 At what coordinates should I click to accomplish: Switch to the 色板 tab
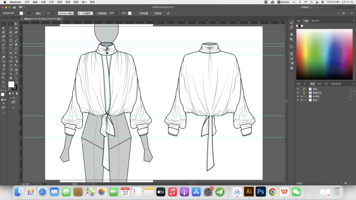coord(299,21)
